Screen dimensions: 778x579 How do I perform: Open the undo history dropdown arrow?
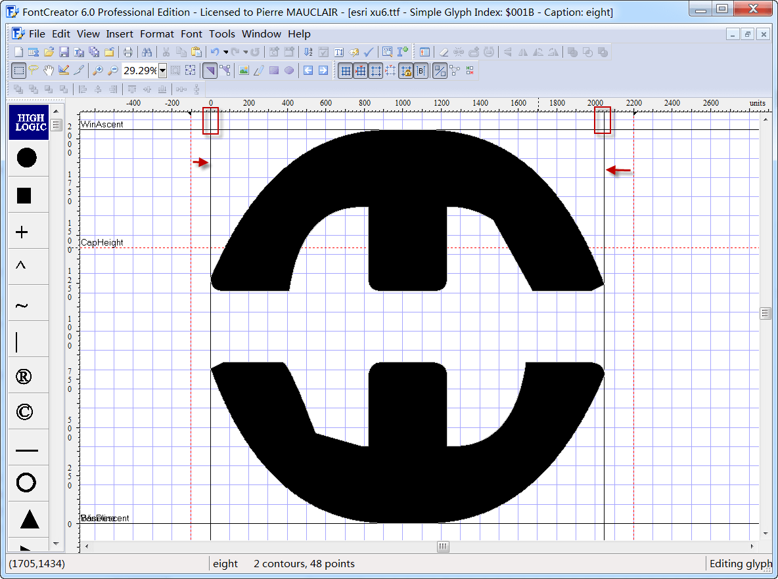point(225,52)
